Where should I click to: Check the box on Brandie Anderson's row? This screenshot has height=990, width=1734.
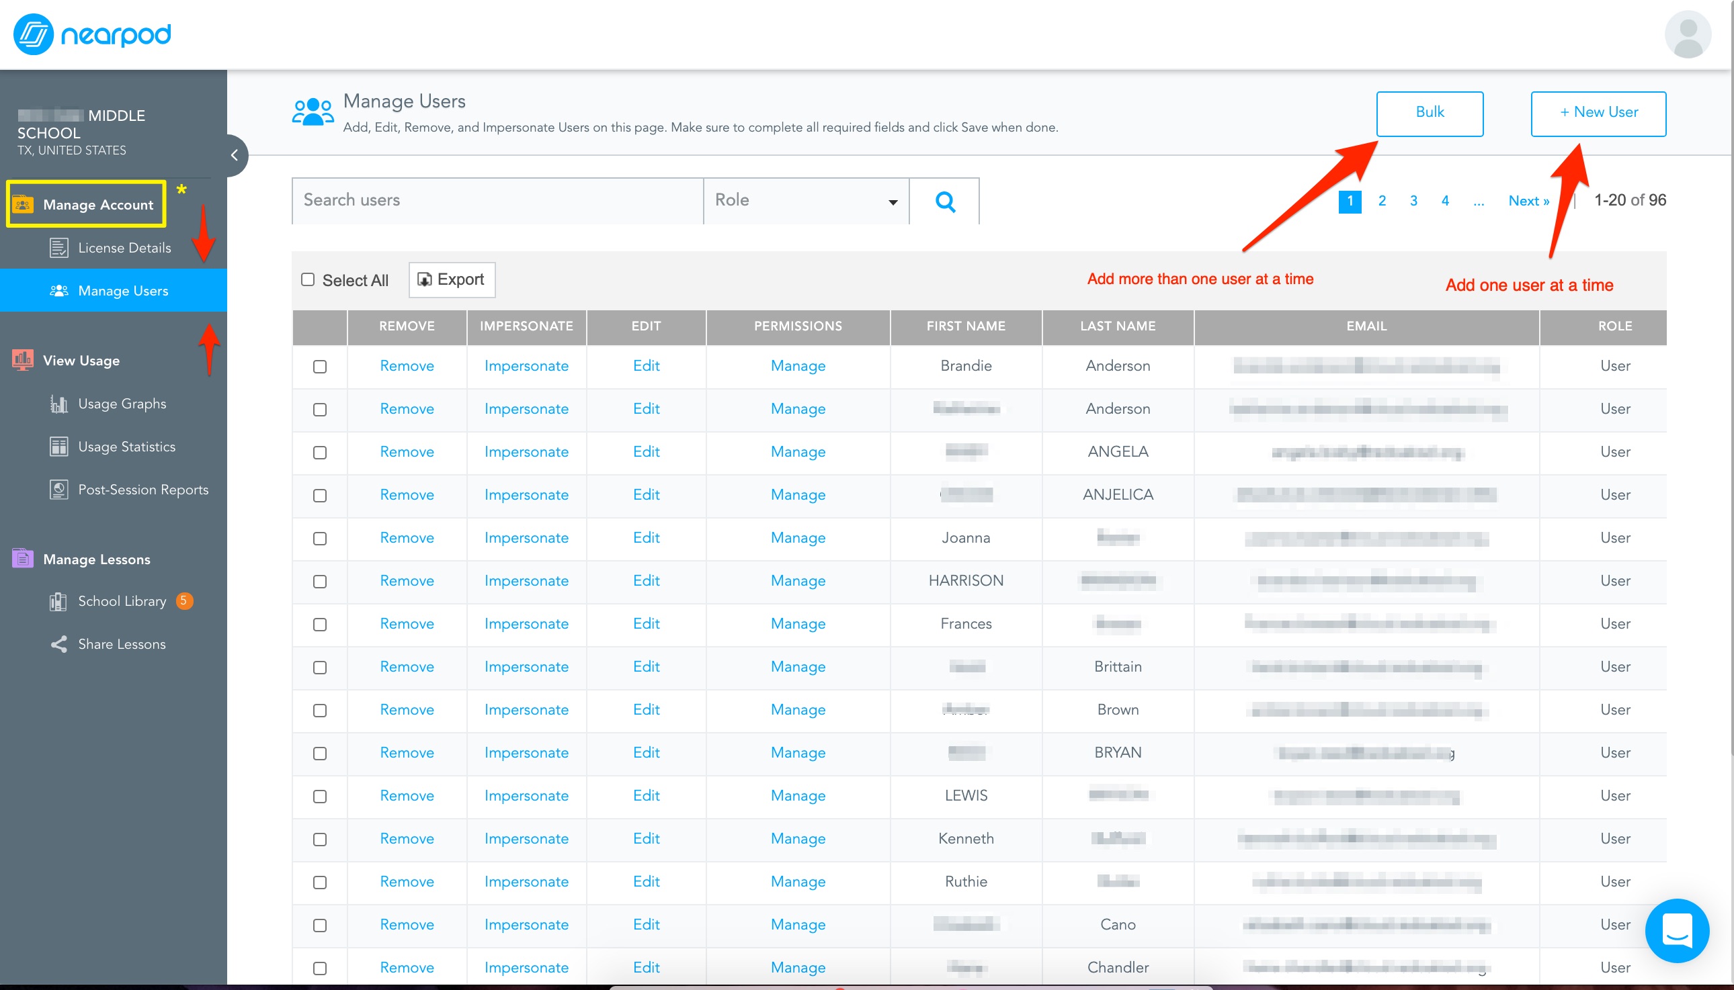[320, 367]
